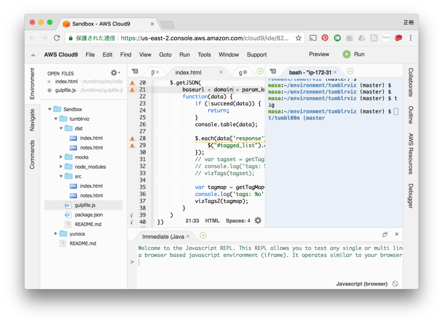Open index.html under src folder

91,186
